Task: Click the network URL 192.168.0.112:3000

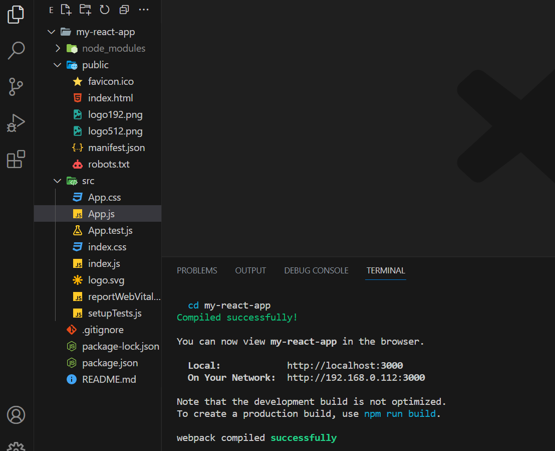Action: 356,377
